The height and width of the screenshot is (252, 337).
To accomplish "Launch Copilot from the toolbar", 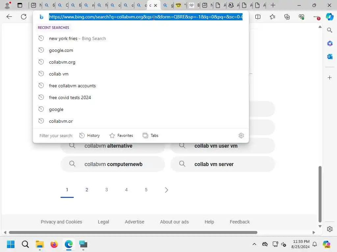I will [329, 17].
